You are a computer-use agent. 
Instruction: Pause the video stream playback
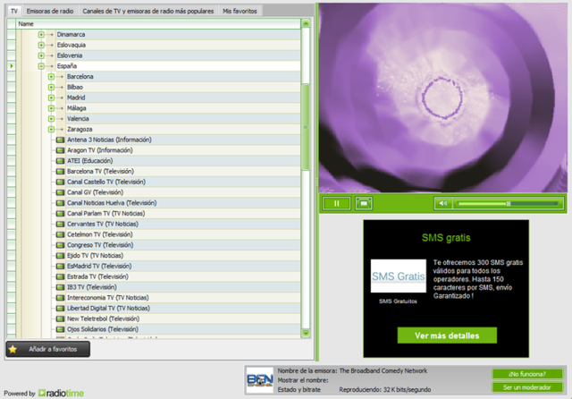(x=336, y=203)
